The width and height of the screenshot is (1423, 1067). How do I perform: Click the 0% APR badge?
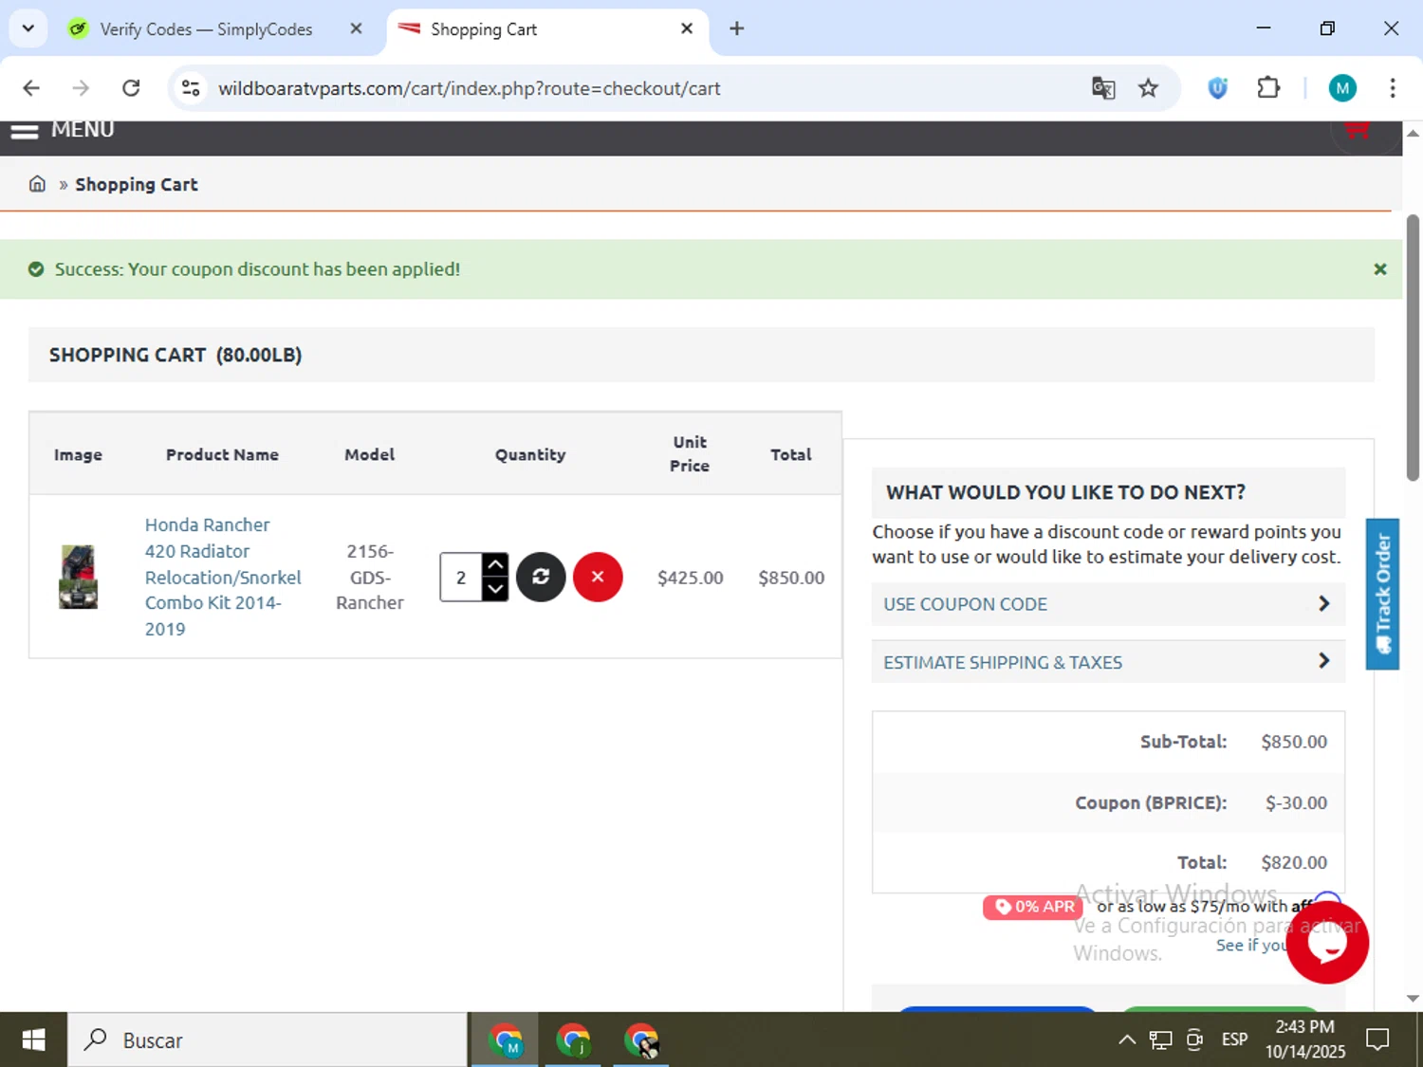(x=1033, y=907)
